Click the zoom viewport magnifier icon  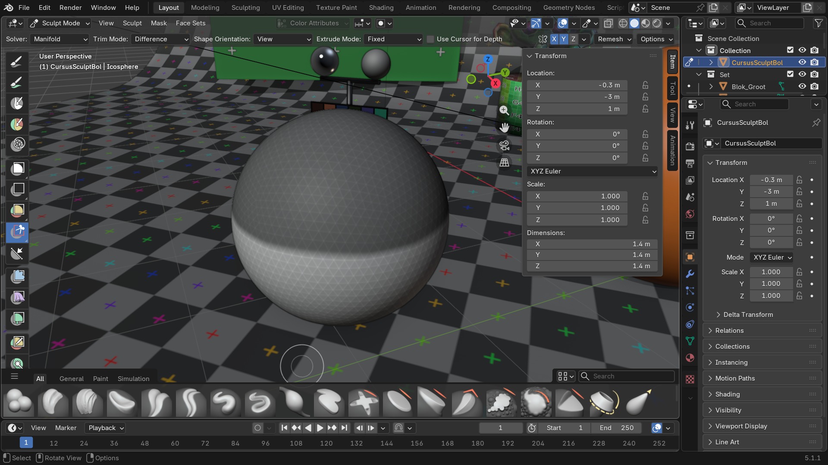tap(504, 110)
